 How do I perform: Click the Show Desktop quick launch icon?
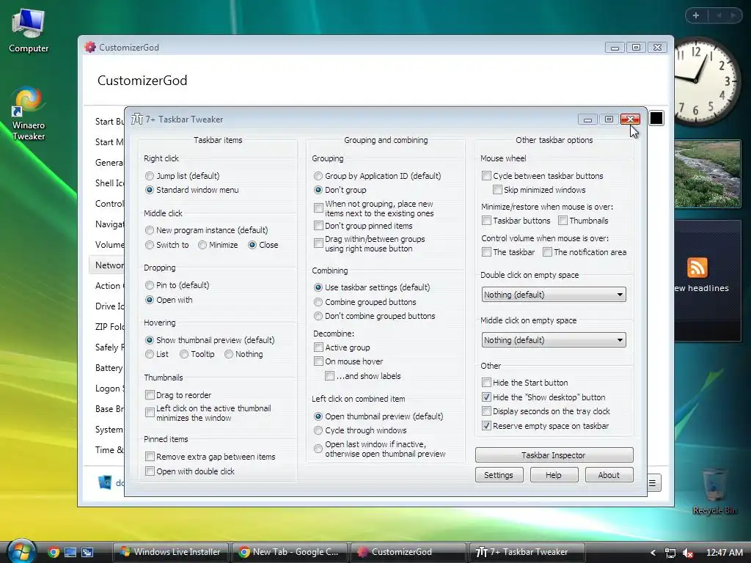click(x=70, y=552)
